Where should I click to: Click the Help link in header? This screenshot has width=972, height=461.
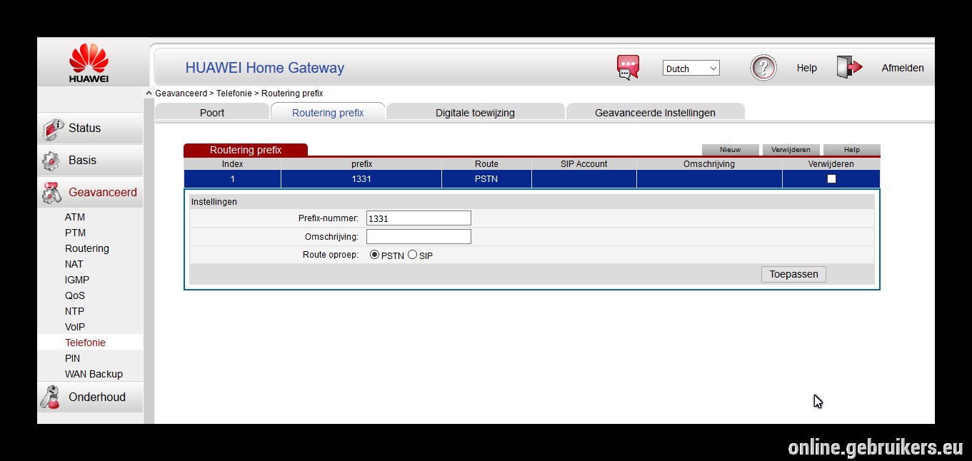[x=806, y=69]
